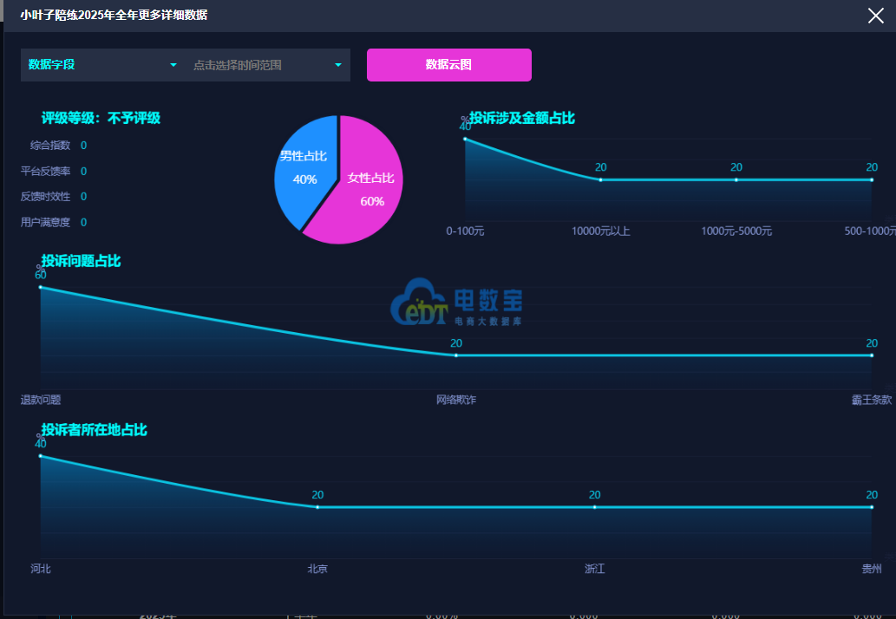Click the 贵州 data point

point(872,507)
